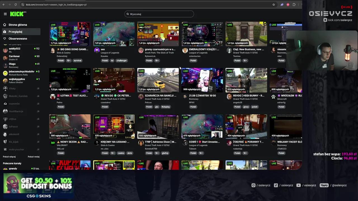Click the DZIEŃ 1 Start Unranked stream title
358x201 pixels.
click(x=204, y=142)
